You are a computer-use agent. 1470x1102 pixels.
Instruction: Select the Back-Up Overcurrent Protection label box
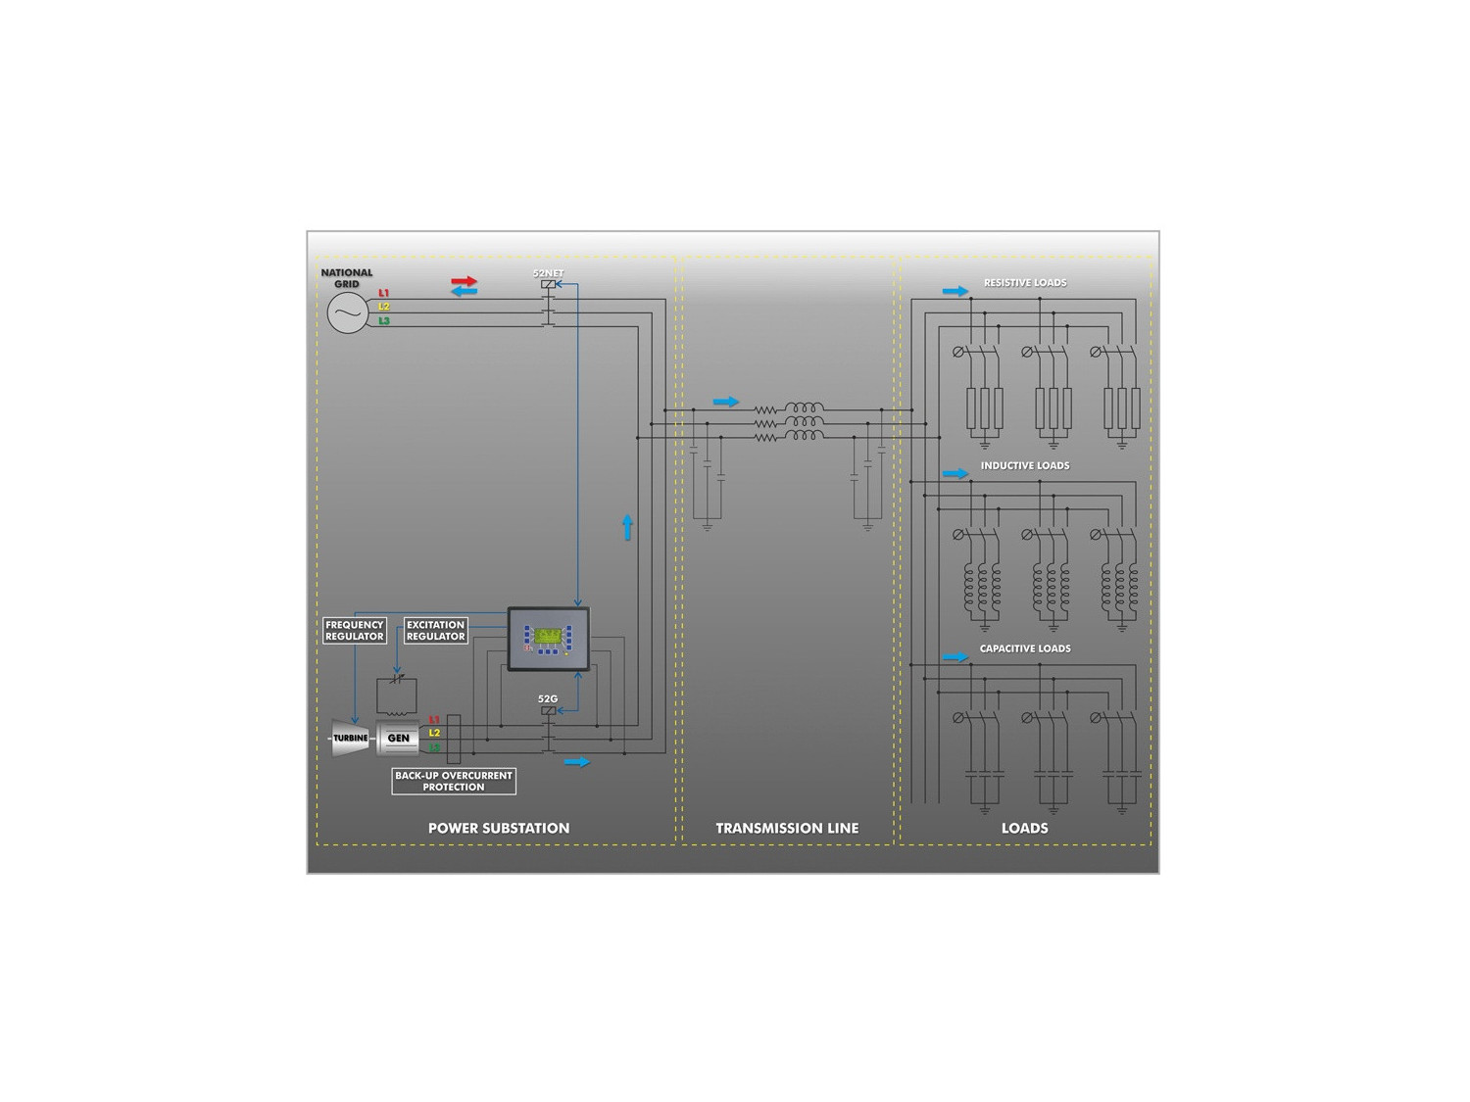click(x=454, y=781)
